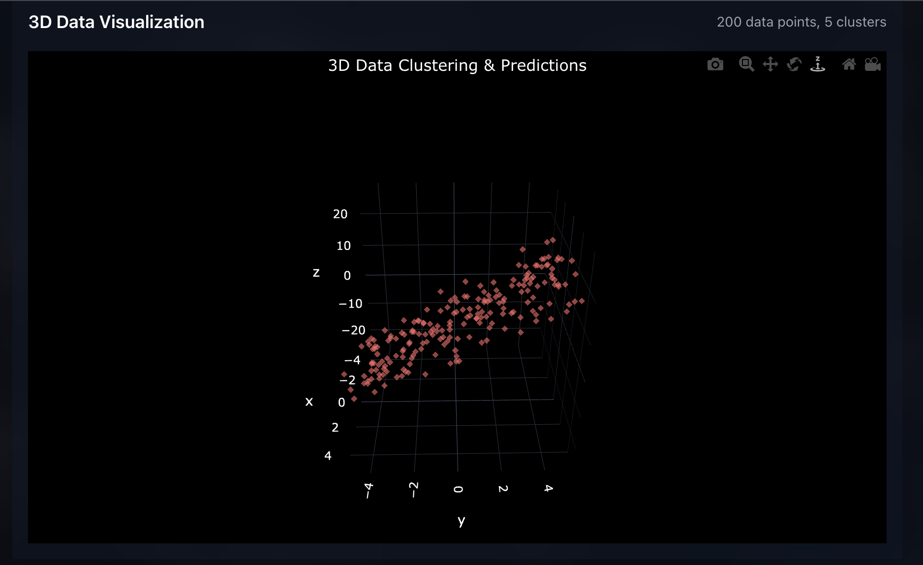Click the 4 tick label on the x axis
Screen dimensions: 923x565
329,456
